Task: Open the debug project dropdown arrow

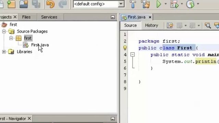Action: pyautogui.click(x=182, y=4)
